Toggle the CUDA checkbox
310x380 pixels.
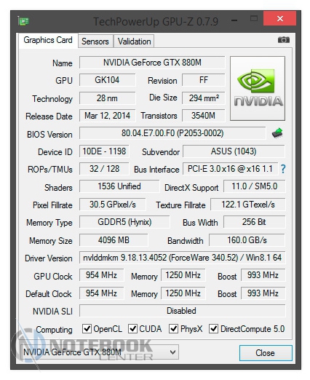click(132, 329)
